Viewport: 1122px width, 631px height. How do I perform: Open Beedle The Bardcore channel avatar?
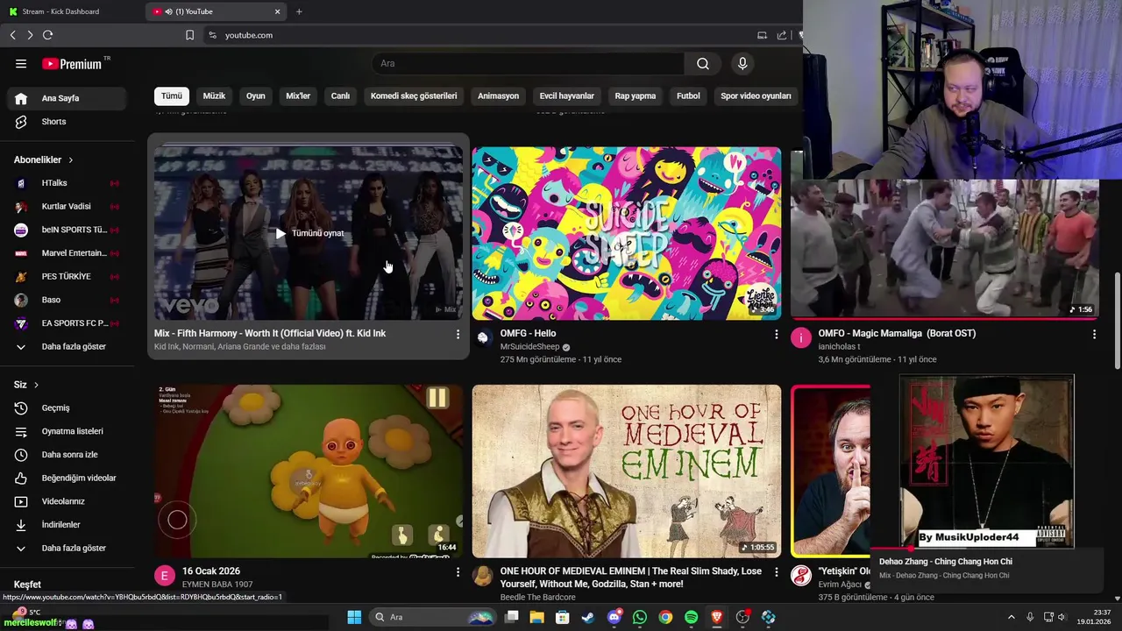point(483,575)
